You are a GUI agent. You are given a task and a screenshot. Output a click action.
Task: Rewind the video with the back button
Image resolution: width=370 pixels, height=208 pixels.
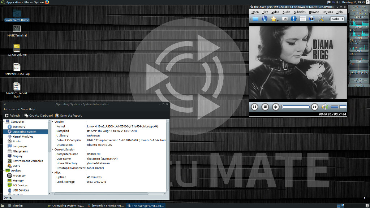[276, 107]
